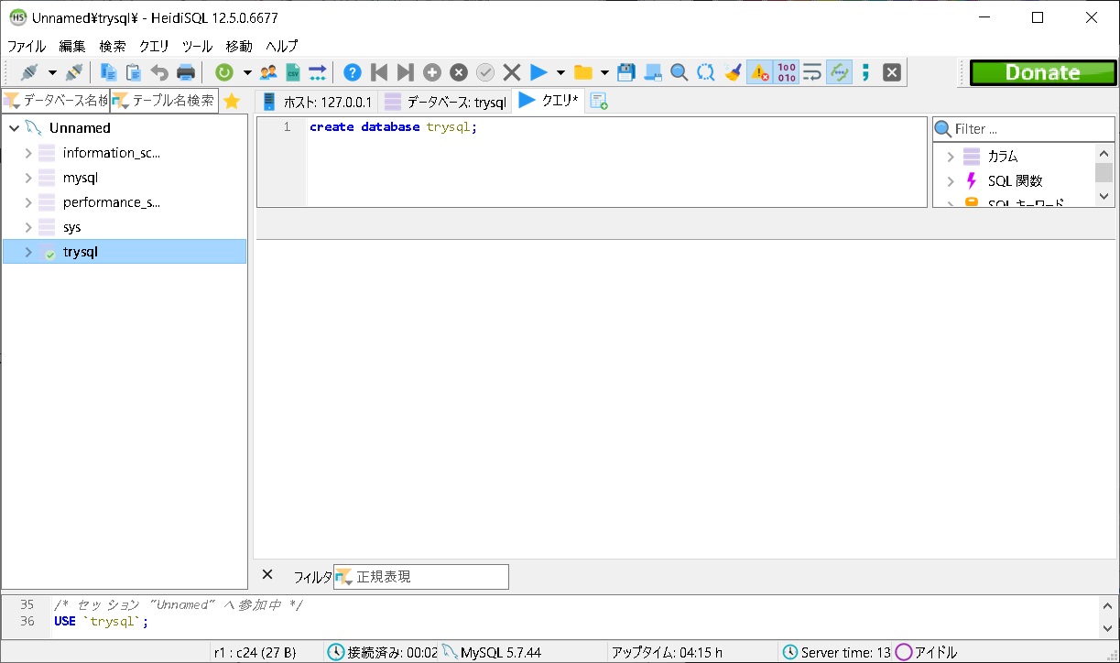Open the ツール menu
Screen dimensions: 1120x663
197,46
